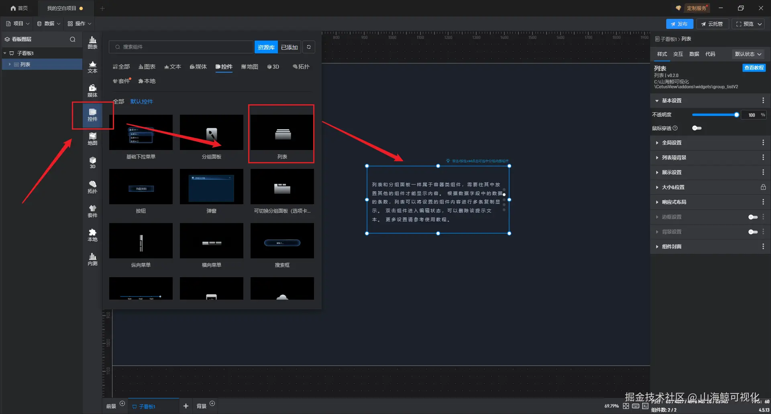This screenshot has width=771, height=414.
Task: Open the 图表 chart category in sidebar
Action: click(92, 43)
